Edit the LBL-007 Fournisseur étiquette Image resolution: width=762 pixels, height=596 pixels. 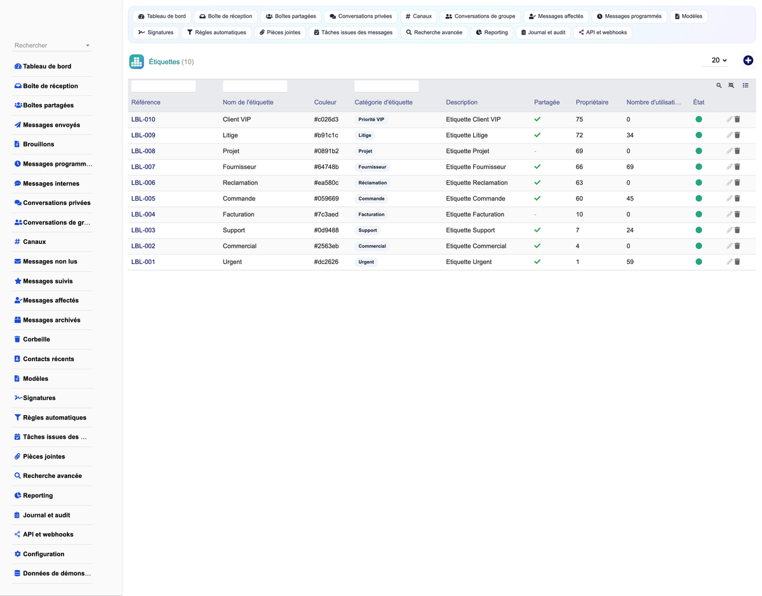pos(730,167)
